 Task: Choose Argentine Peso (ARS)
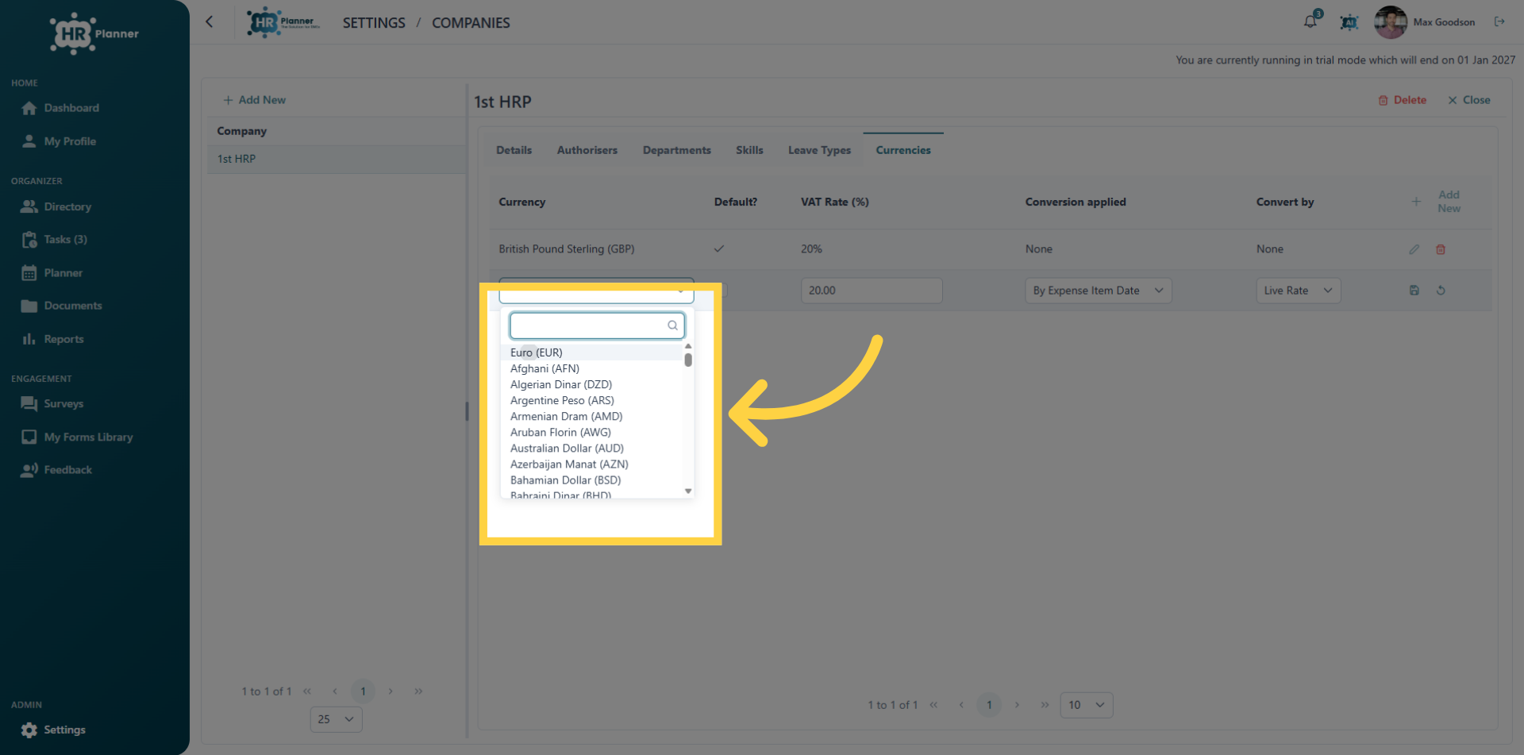pyautogui.click(x=592, y=401)
